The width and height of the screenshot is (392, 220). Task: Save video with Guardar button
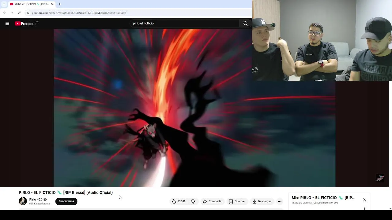(x=237, y=201)
